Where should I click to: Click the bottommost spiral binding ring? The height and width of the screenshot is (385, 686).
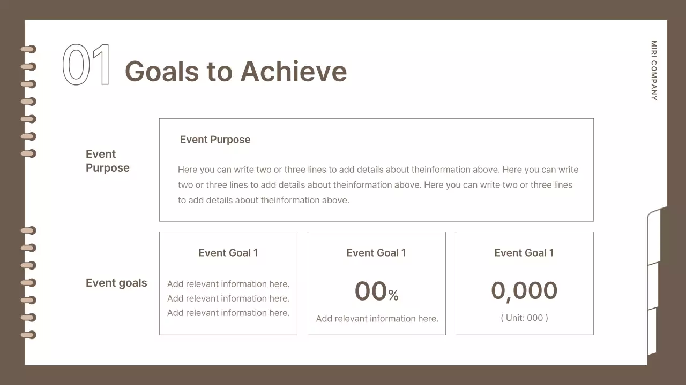(28, 335)
